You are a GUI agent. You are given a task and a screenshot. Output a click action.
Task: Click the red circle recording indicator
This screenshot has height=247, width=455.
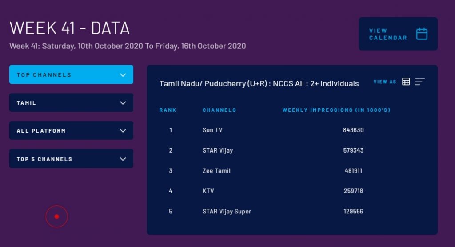56,216
